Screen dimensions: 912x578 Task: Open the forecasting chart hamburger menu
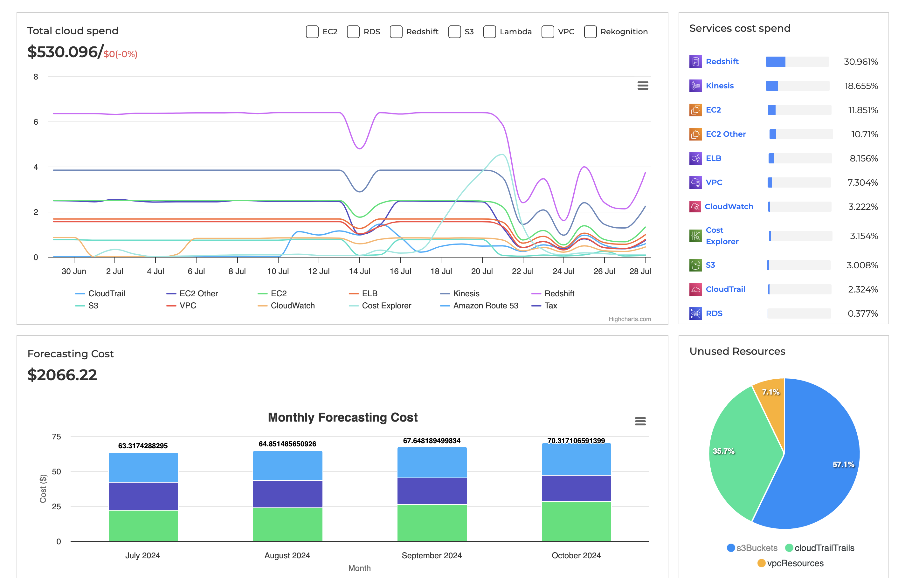(640, 421)
